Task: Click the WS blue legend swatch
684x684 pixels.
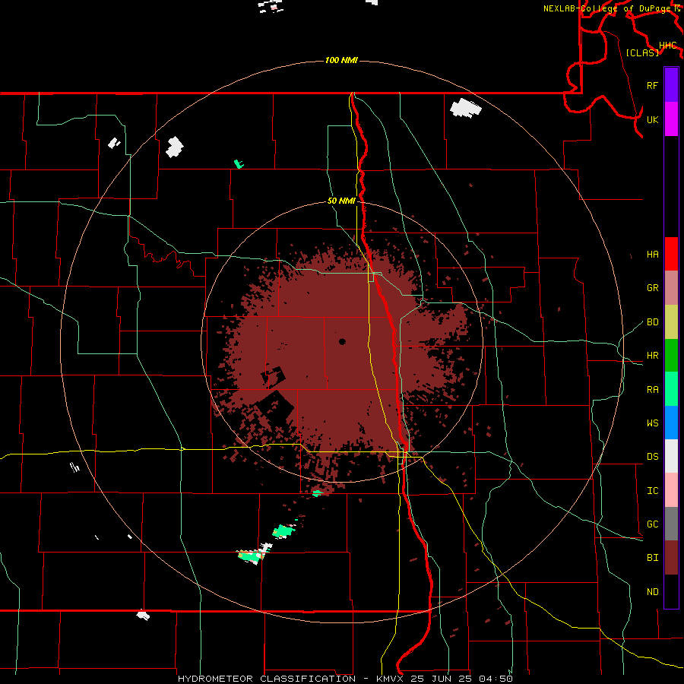Action: pos(671,423)
